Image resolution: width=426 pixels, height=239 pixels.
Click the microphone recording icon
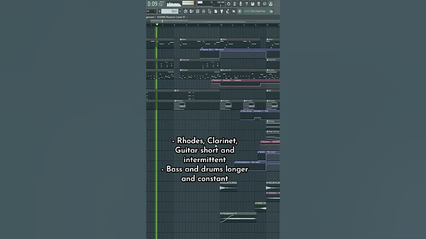tap(240, 4)
